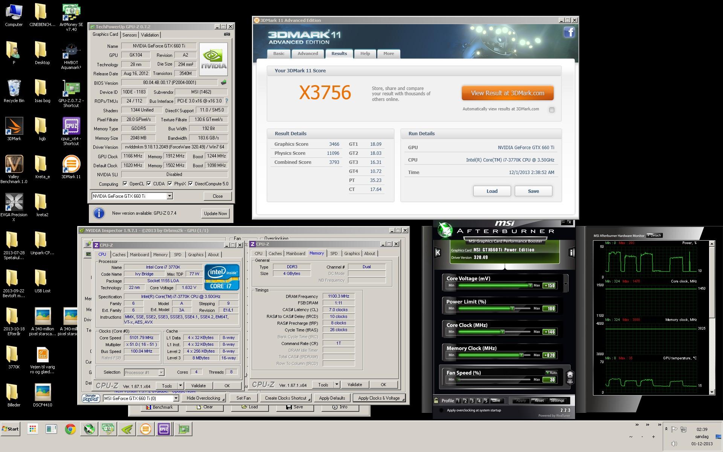
Task: Click the Core Voltage slider handle
Action: coord(530,286)
